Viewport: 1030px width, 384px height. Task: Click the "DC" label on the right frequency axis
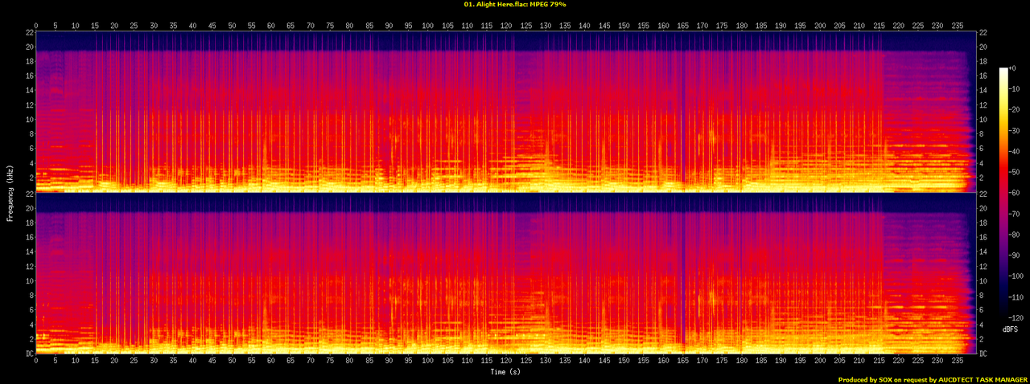pos(984,353)
